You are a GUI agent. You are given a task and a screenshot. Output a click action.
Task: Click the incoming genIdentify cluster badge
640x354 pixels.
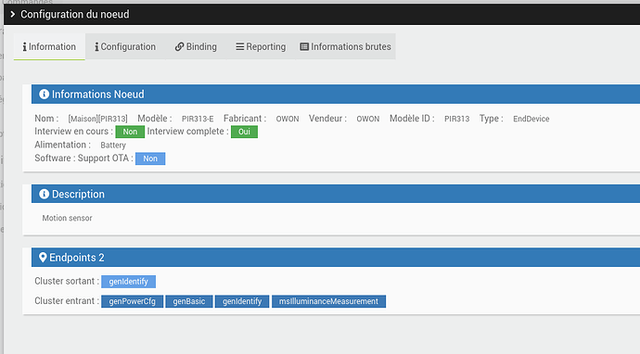point(242,301)
